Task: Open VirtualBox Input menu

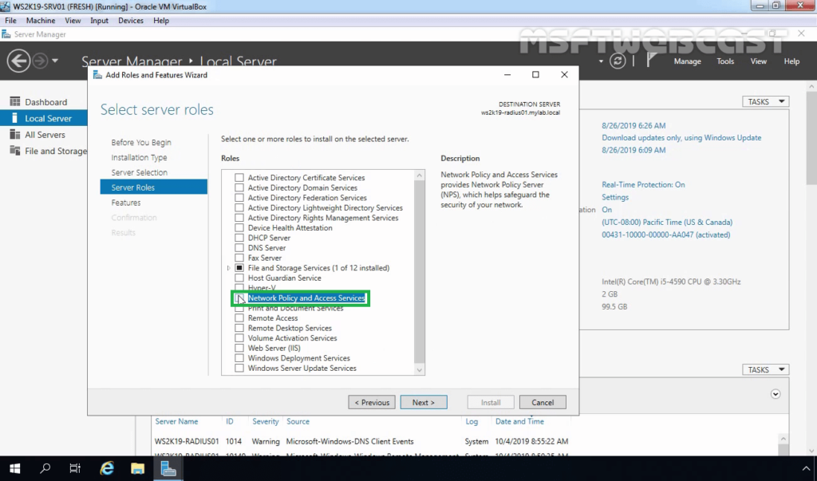Action: point(99,20)
